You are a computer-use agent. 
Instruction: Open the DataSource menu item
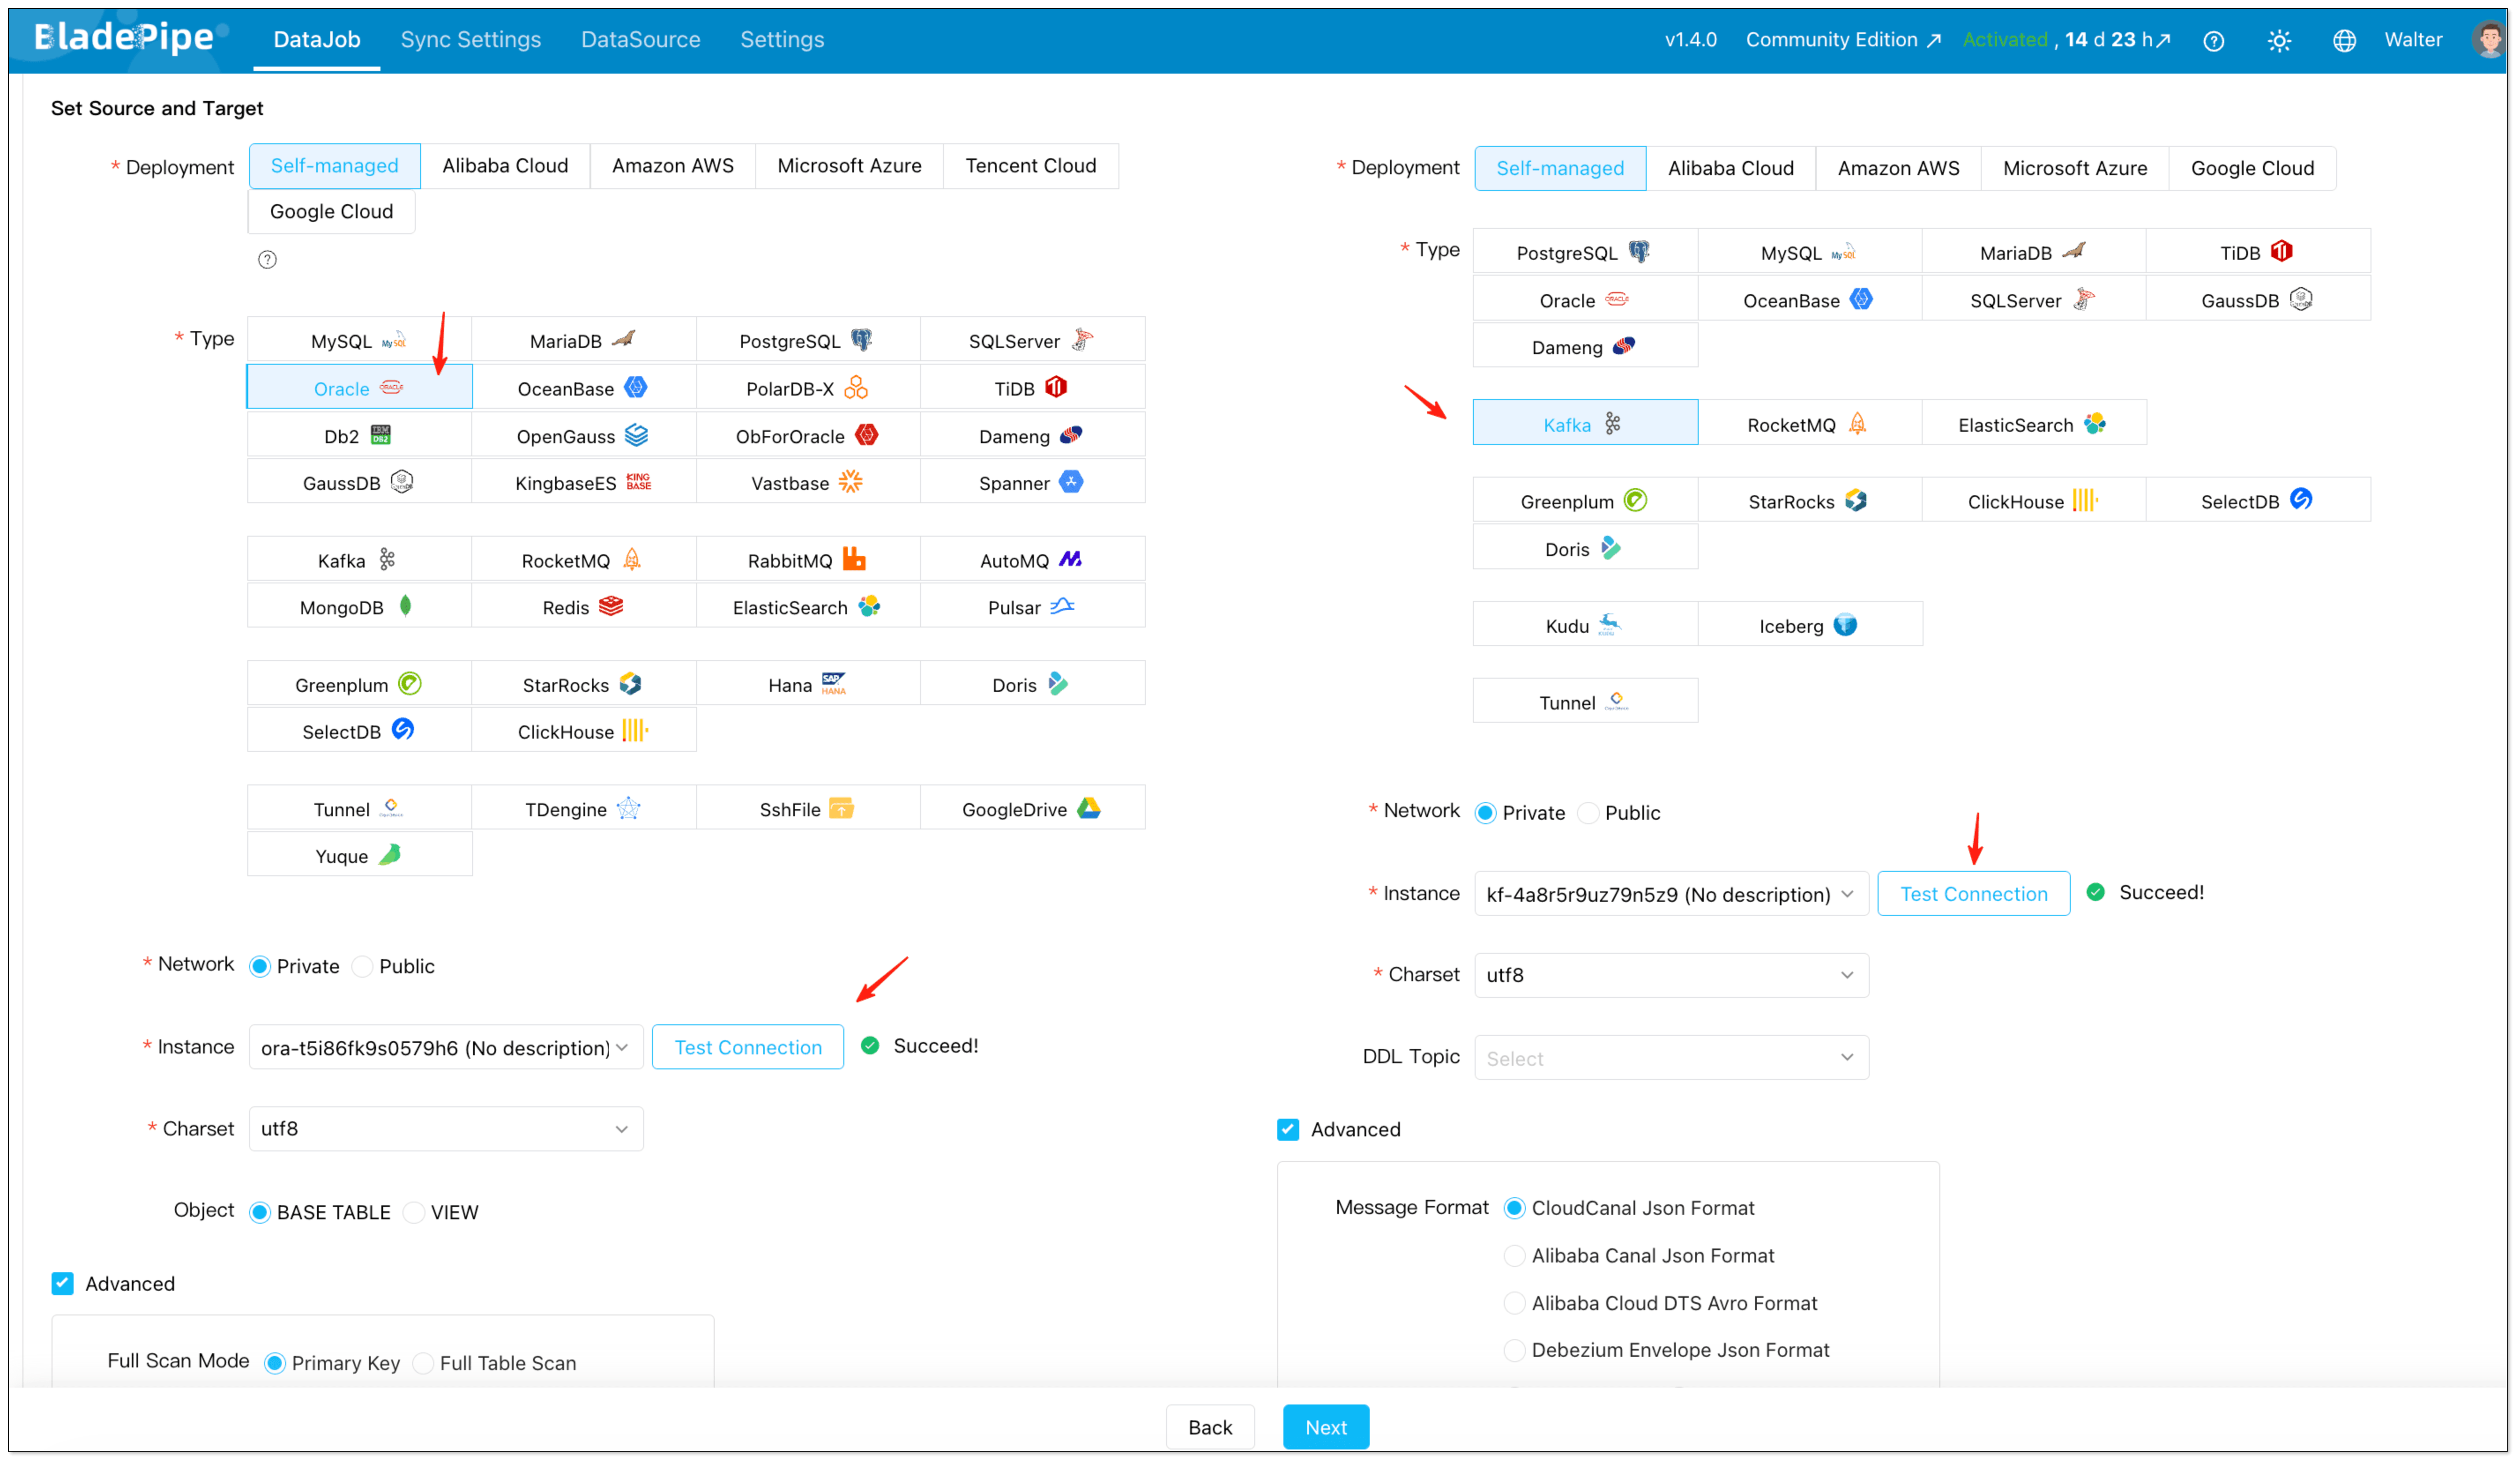click(640, 39)
